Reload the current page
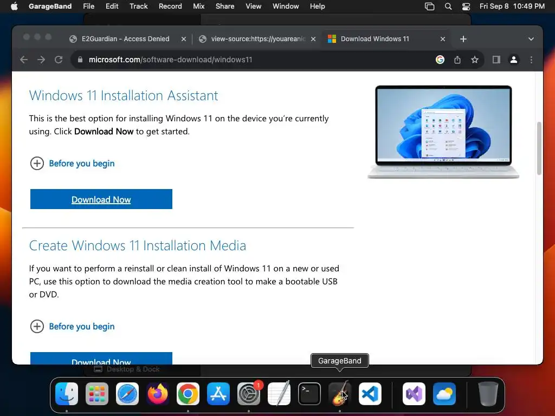This screenshot has width=555, height=416. (x=59, y=60)
